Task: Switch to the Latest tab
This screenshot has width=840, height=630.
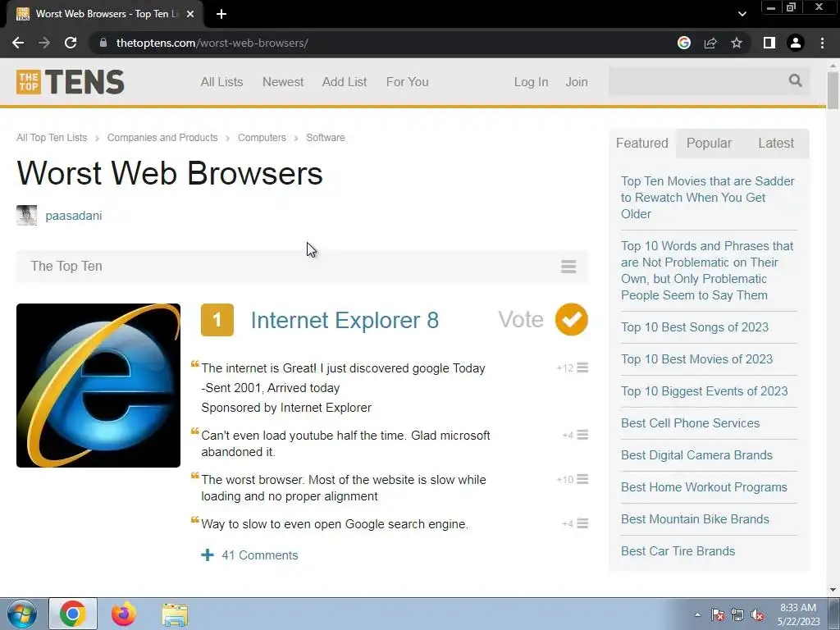Action: pos(776,143)
